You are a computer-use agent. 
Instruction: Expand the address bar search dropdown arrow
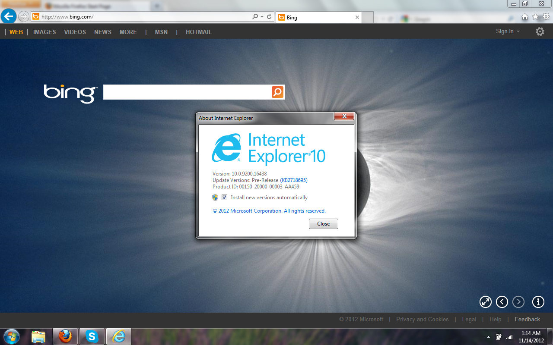point(262,17)
